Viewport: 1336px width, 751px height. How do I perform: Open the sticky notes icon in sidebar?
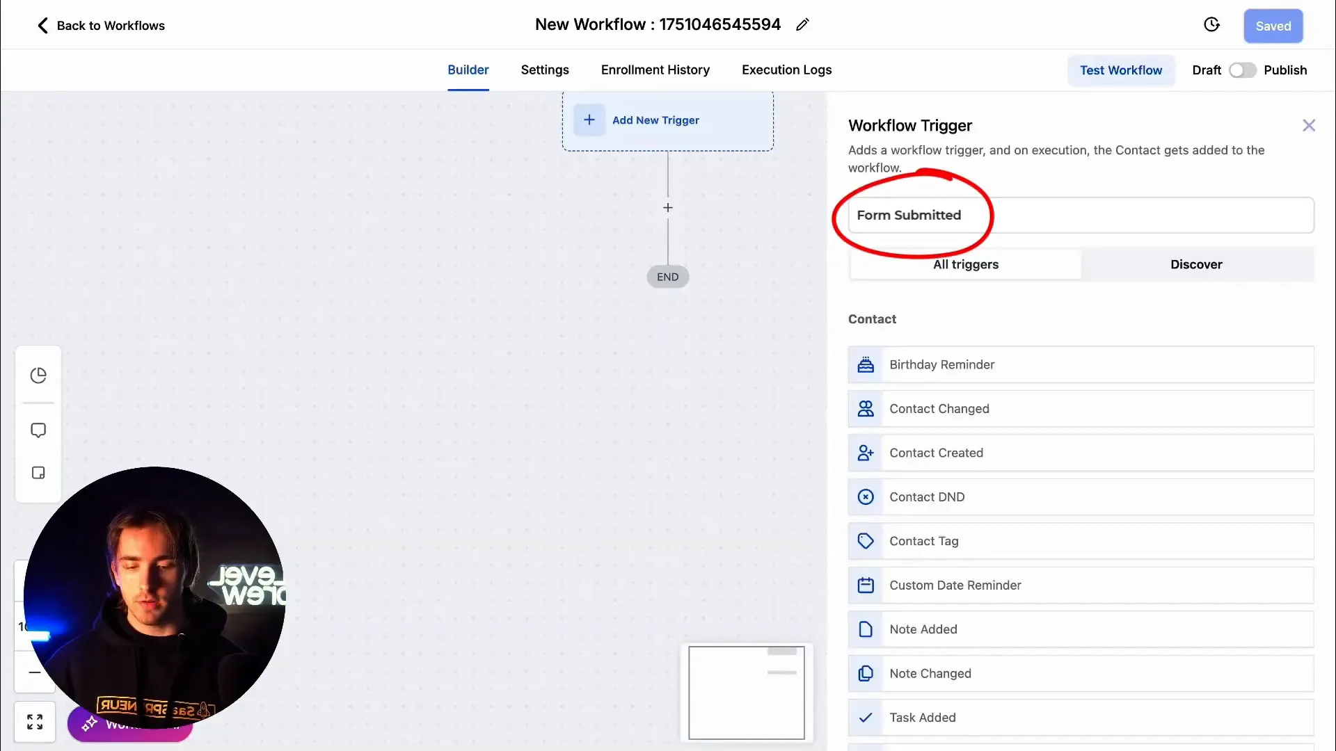point(38,473)
